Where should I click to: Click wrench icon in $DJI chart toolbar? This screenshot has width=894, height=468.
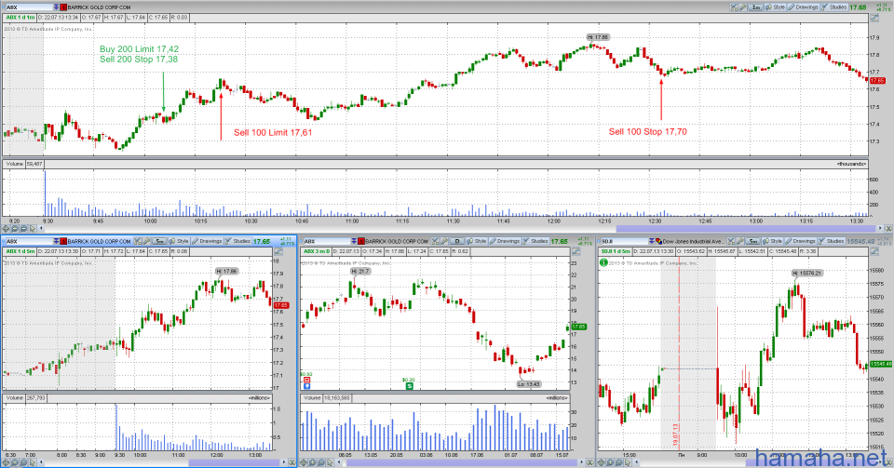(x=740, y=241)
